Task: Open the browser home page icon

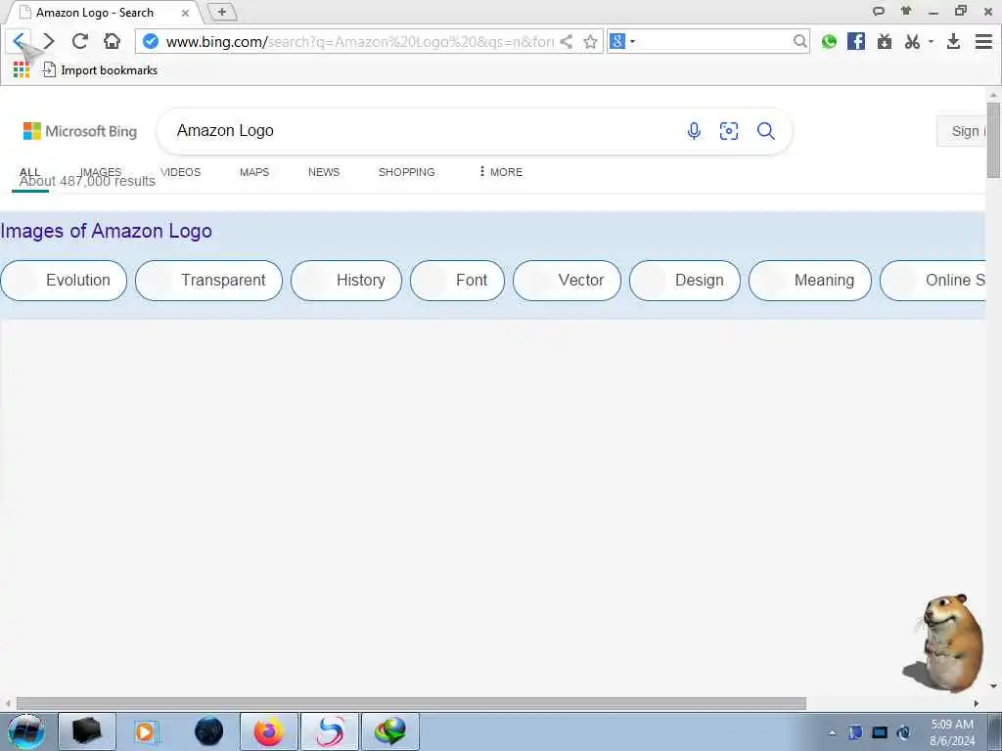Action: (112, 41)
